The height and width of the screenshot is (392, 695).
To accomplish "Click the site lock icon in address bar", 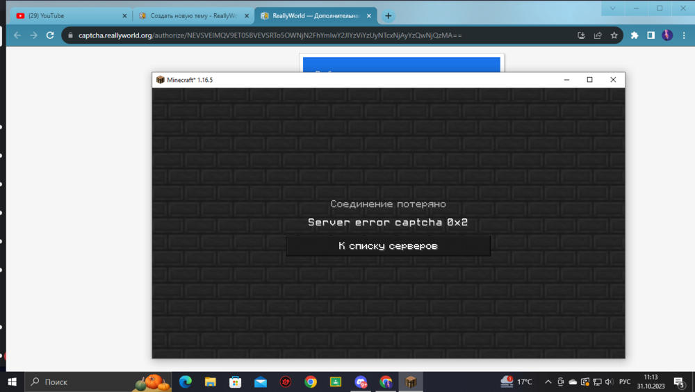I will 70,35.
